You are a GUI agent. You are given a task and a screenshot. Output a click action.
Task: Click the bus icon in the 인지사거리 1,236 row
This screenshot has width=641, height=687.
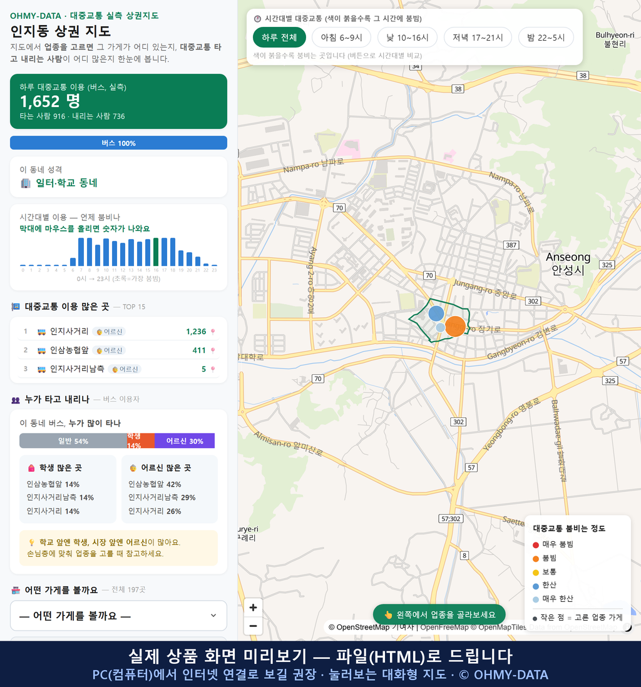click(41, 332)
